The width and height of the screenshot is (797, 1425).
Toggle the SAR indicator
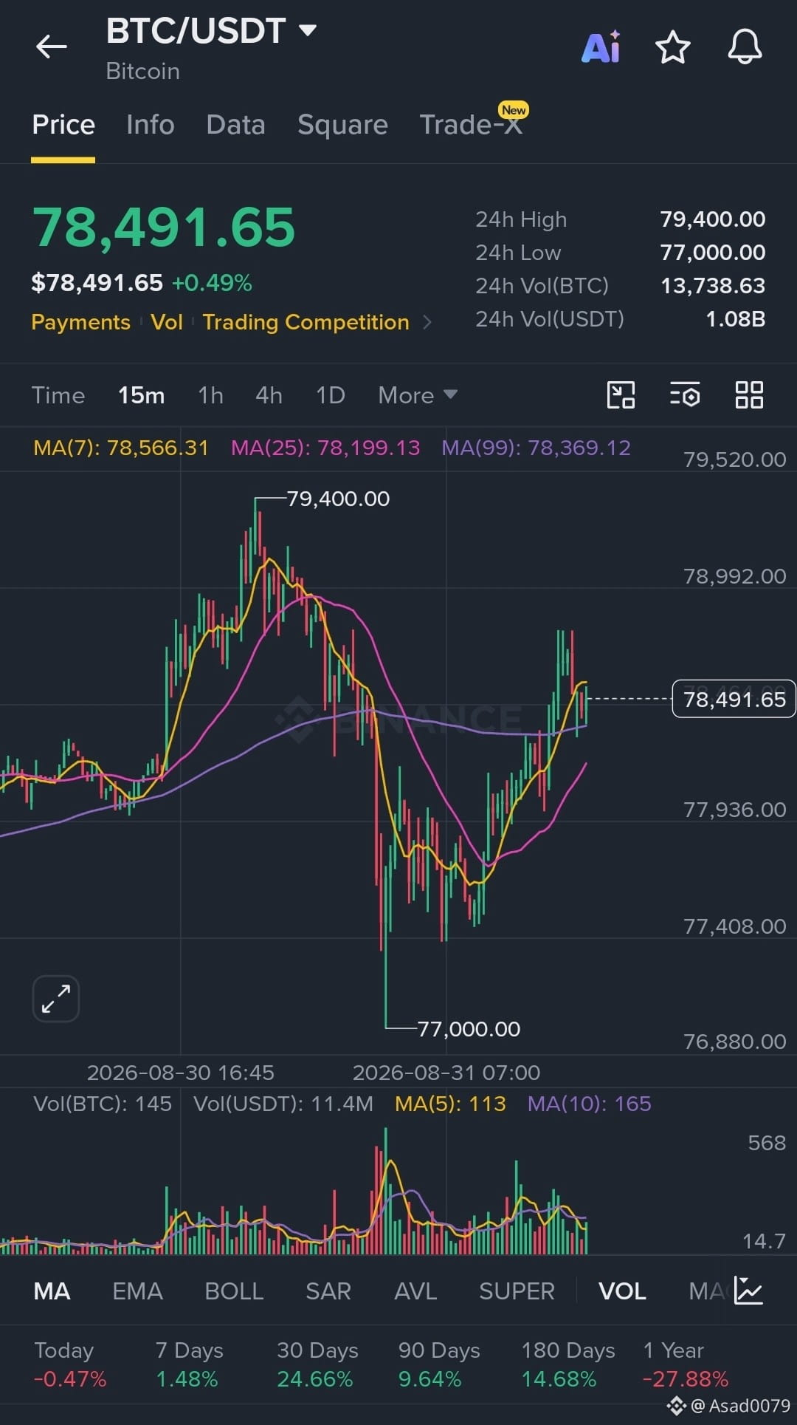point(328,1291)
